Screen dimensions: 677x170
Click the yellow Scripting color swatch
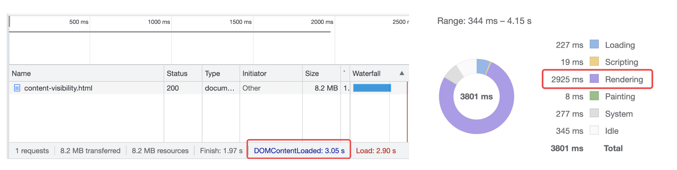[594, 61]
